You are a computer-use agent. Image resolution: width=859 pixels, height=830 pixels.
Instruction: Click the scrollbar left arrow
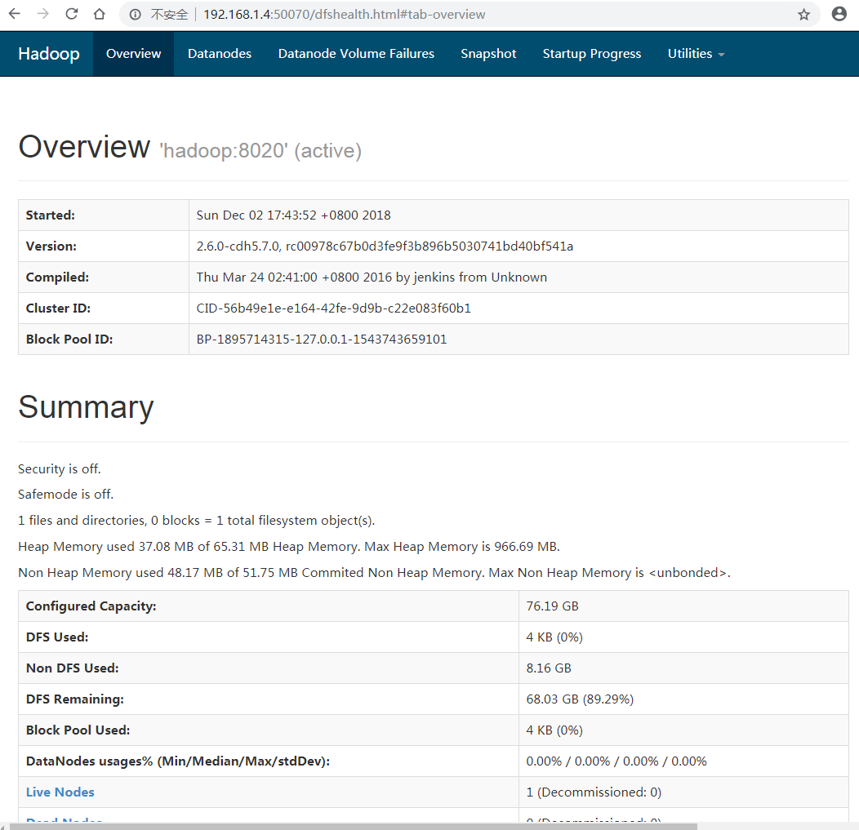[x=3, y=827]
